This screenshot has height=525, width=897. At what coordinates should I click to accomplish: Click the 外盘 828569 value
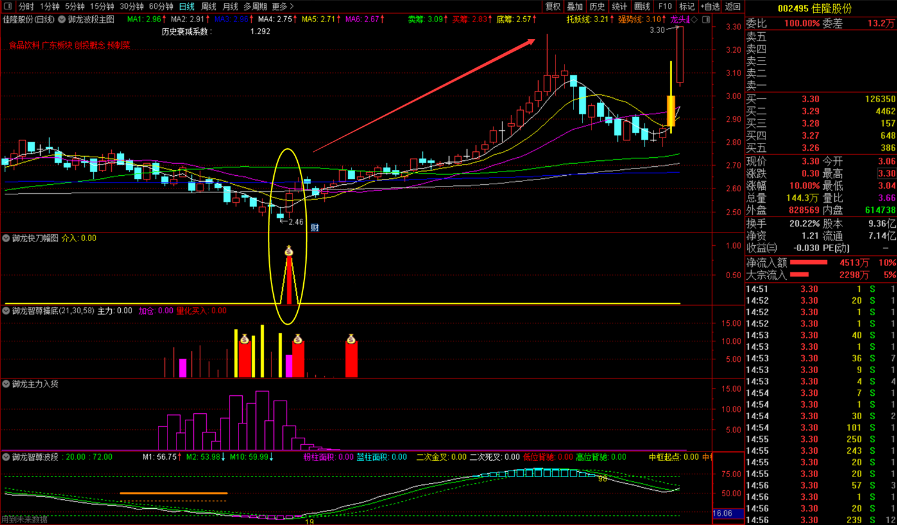[x=804, y=210]
